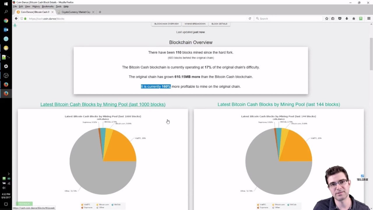Open the OBS-style taskbar icon
This screenshot has height=210, width=373.
(6, 76)
